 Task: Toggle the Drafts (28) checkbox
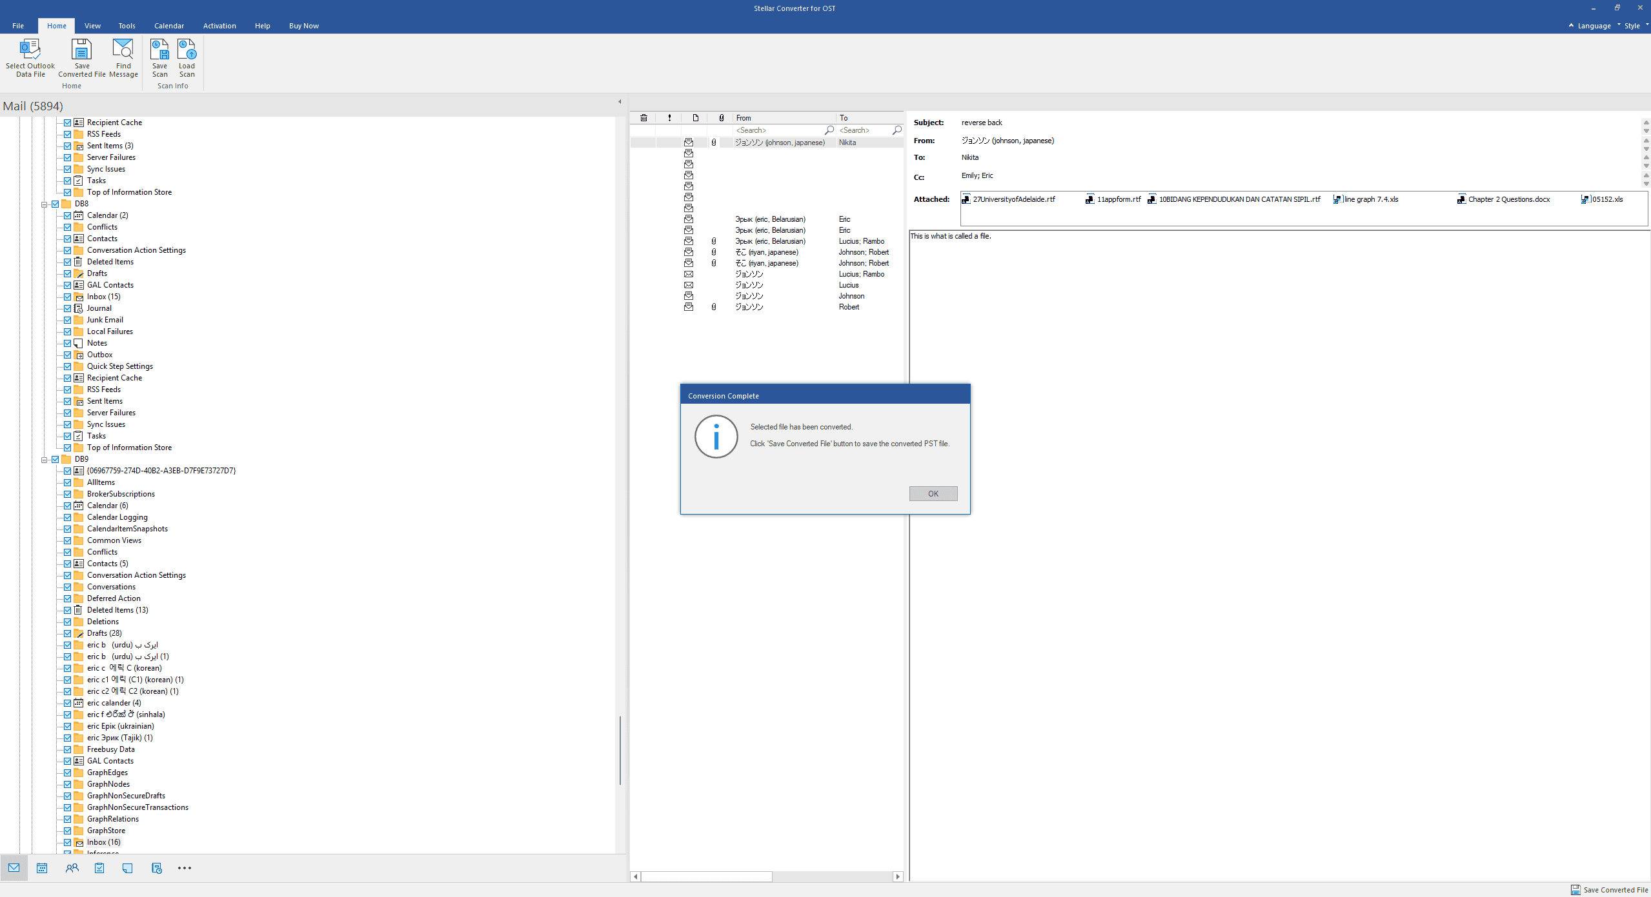(67, 633)
